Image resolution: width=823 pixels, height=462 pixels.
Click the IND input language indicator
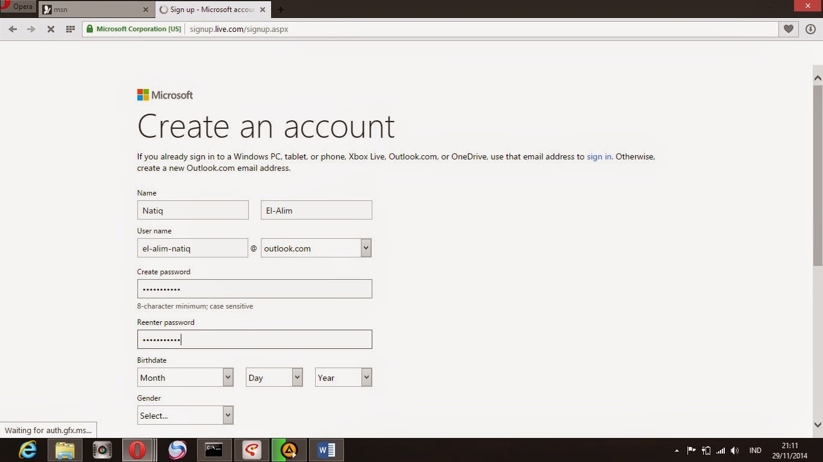(755, 451)
